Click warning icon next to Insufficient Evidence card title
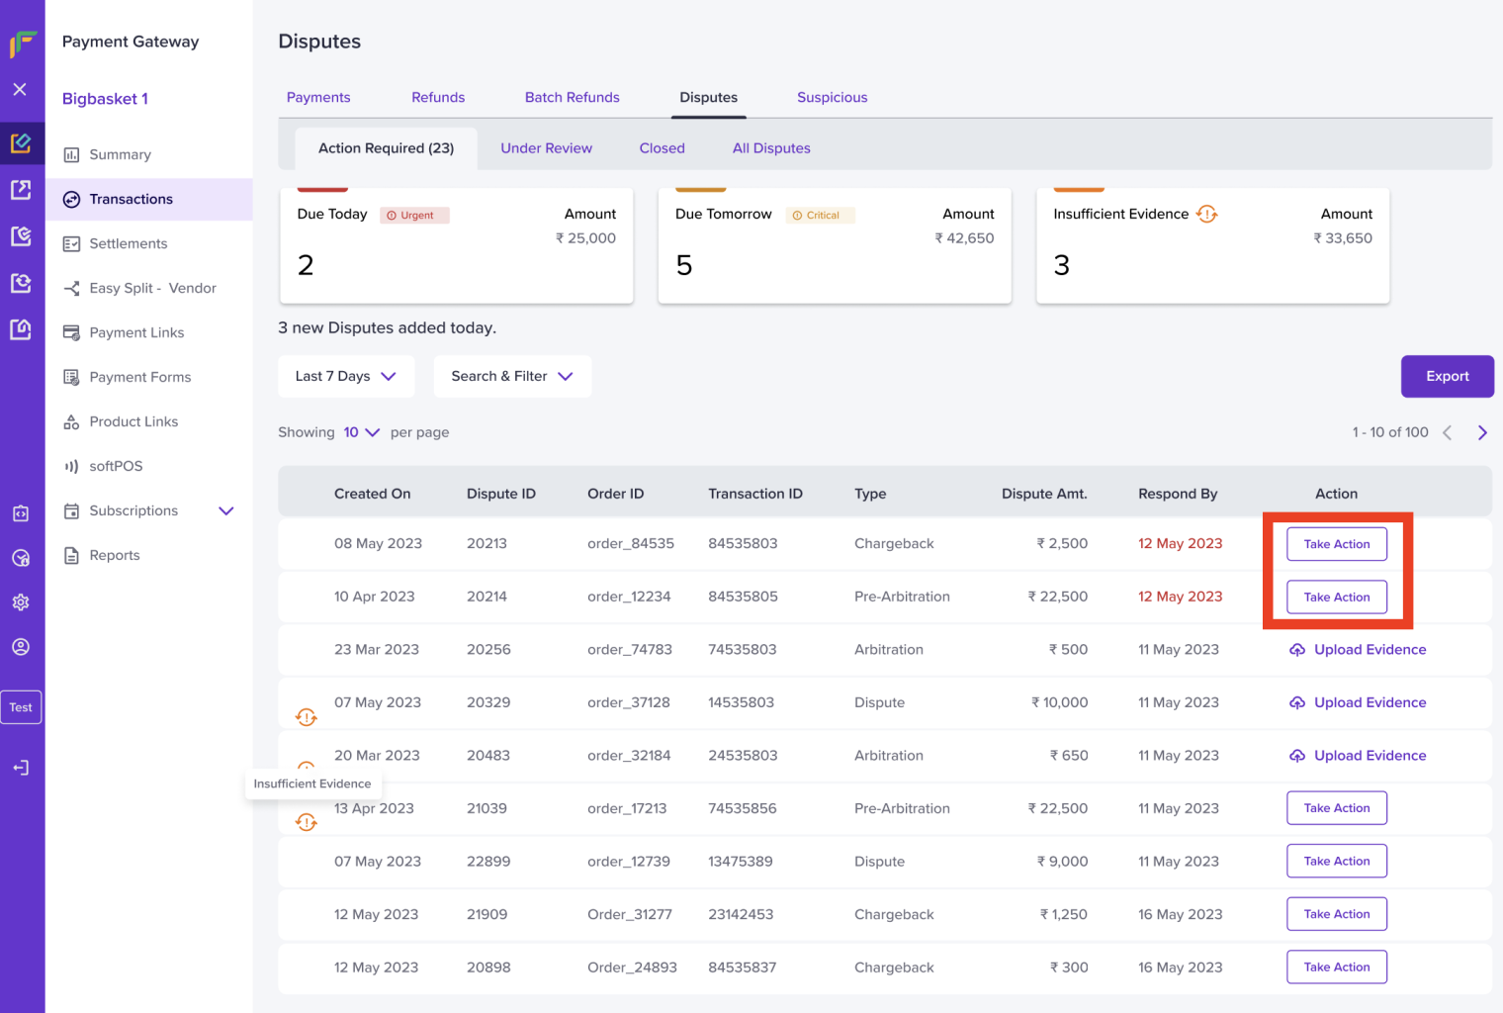Viewport: 1503px width, 1013px height. click(x=1206, y=214)
